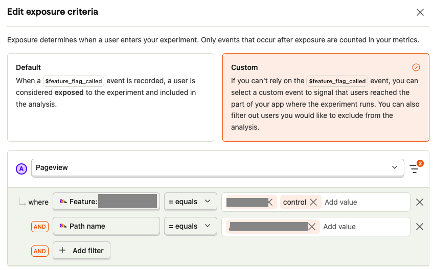Open the Feature property selector

[106, 202]
